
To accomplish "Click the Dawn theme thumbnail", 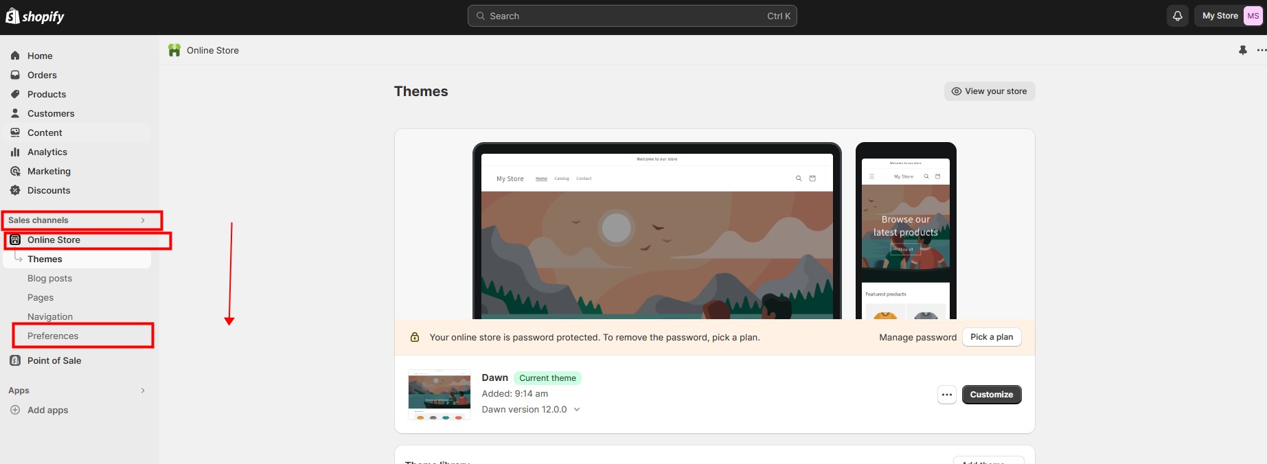I will click(x=440, y=395).
